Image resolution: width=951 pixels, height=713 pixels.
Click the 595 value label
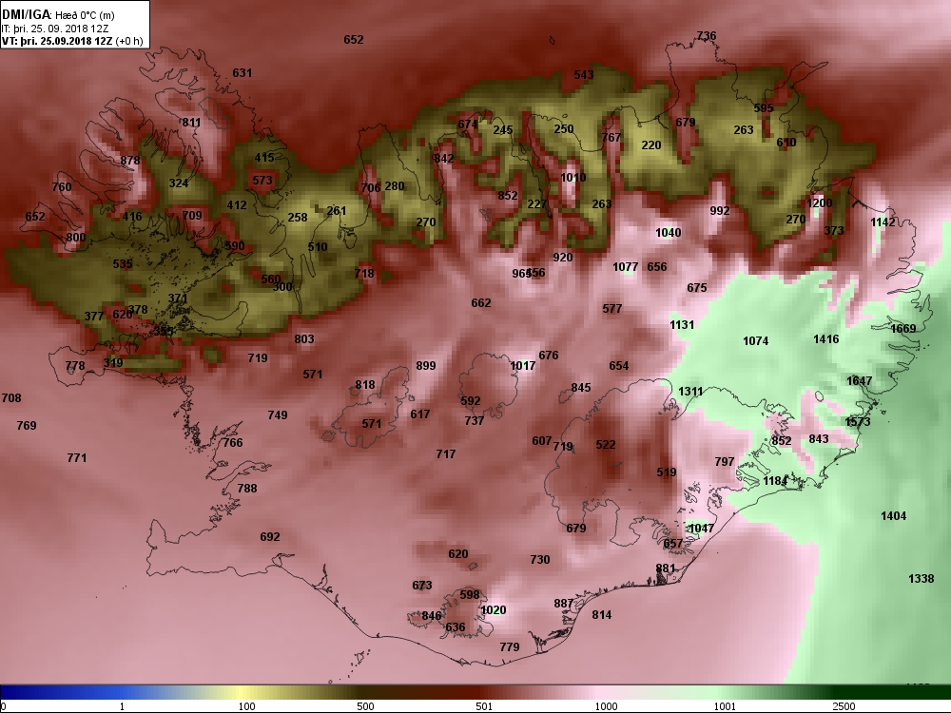(764, 108)
